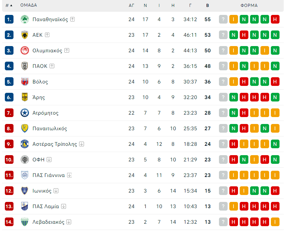
Task: Open the Αστέρας Τρίπολης team link
Action: (x=55, y=144)
